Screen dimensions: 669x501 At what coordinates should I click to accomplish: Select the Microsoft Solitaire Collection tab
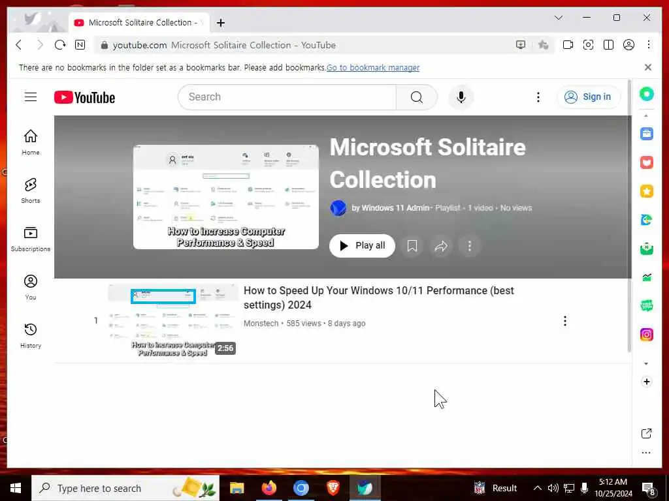(x=139, y=23)
